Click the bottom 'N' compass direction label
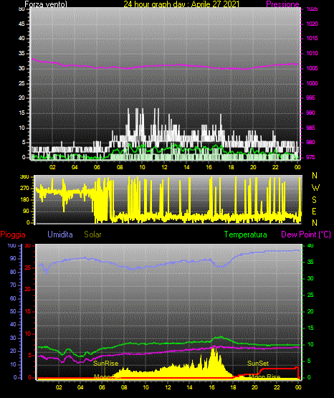Viewport: 334px width, 398px height. [315, 223]
